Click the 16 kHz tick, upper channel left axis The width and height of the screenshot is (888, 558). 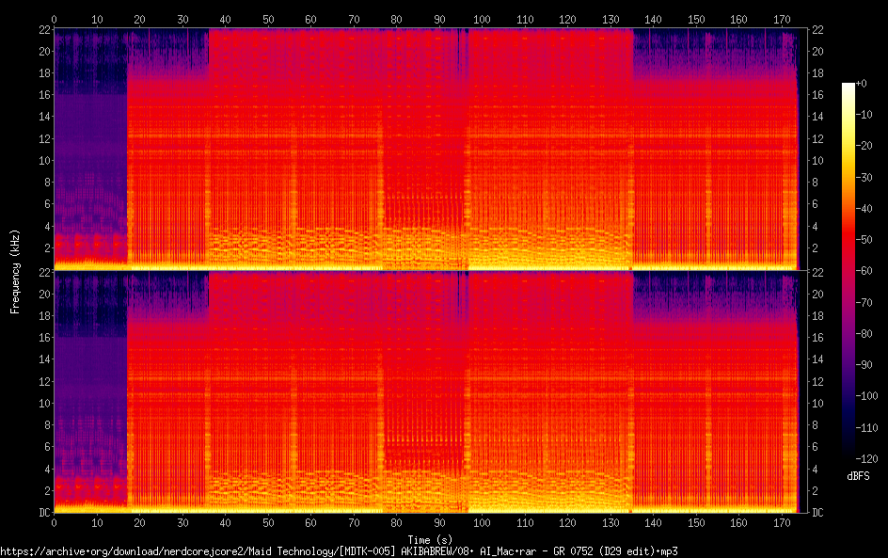[x=42, y=95]
